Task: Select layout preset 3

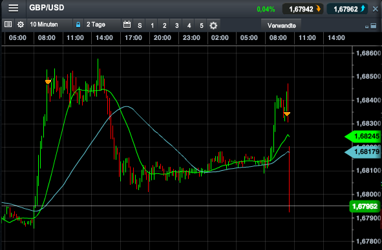Action: tap(177, 25)
